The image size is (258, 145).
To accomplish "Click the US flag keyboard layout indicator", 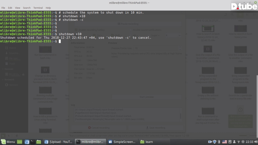I will tap(225, 142).
